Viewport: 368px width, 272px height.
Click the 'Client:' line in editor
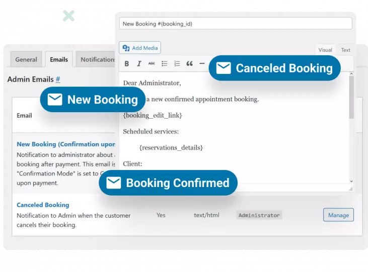(x=132, y=164)
